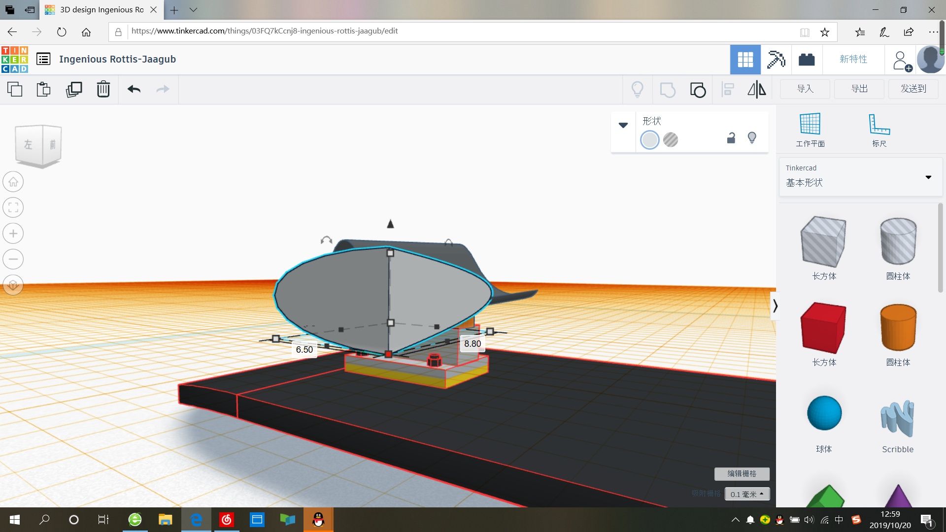This screenshot has width=946, height=532.
Task: Open 新特性 what's new link
Action: click(853, 60)
